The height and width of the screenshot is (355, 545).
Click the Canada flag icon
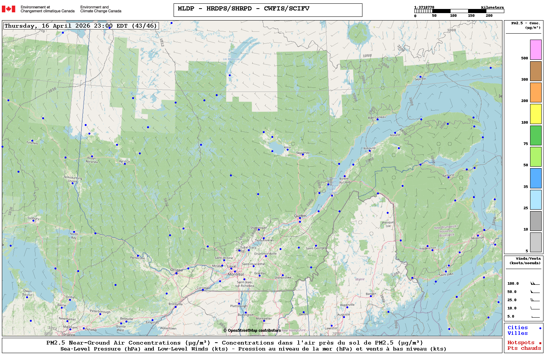tap(9, 9)
